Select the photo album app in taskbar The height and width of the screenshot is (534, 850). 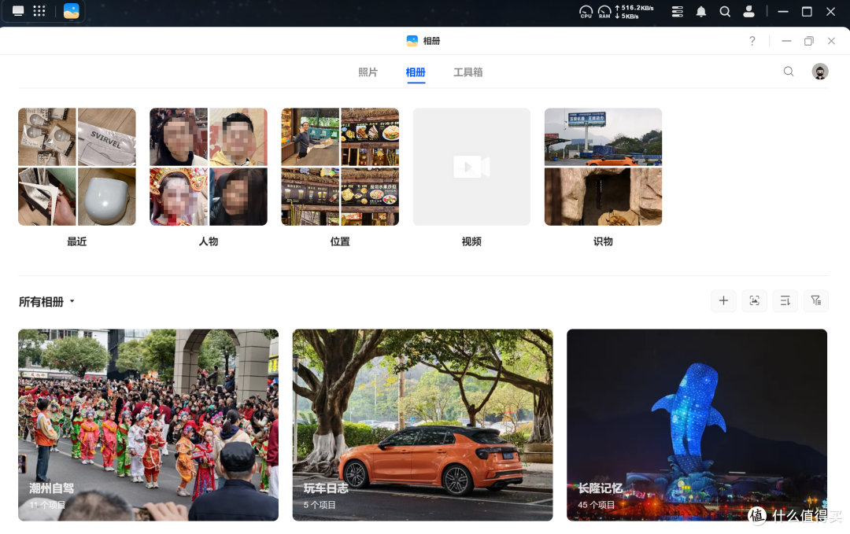(72, 11)
